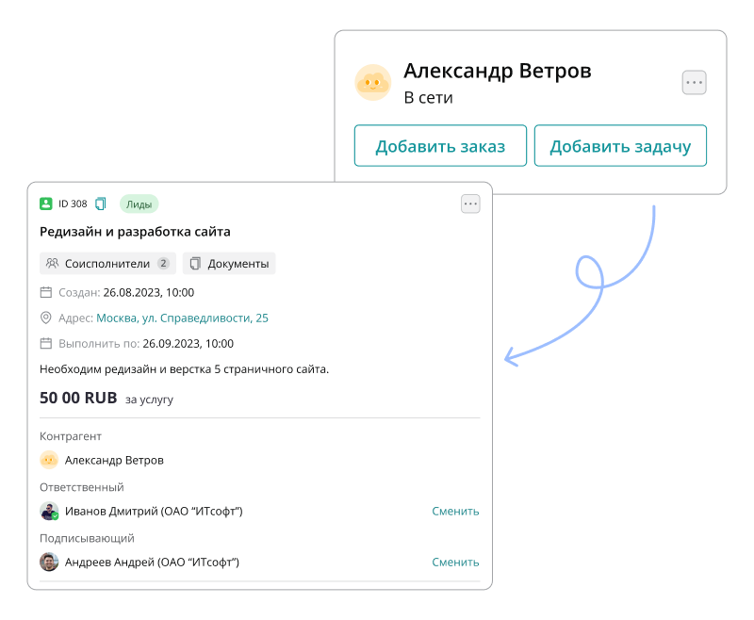The width and height of the screenshot is (754, 620).
Task: Click the location pin icon beside Адрес
Action: coord(45,318)
